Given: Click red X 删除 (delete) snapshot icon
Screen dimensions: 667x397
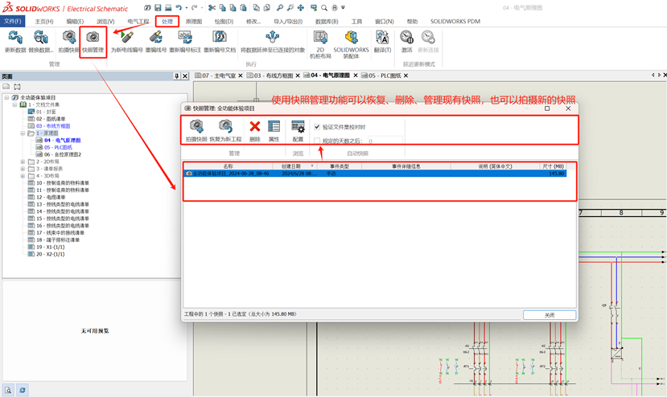Looking at the screenshot, I should pos(255,130).
